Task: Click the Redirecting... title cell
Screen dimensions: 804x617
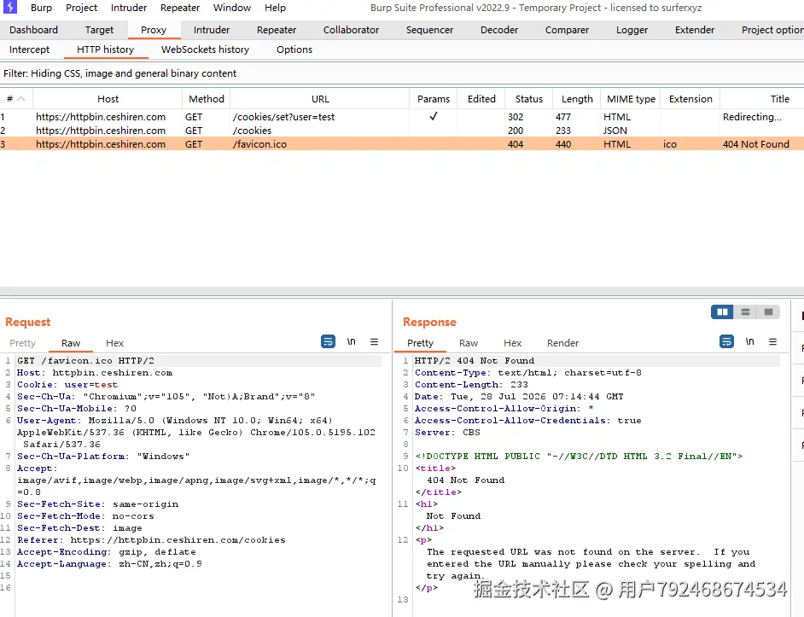Action: (752, 117)
